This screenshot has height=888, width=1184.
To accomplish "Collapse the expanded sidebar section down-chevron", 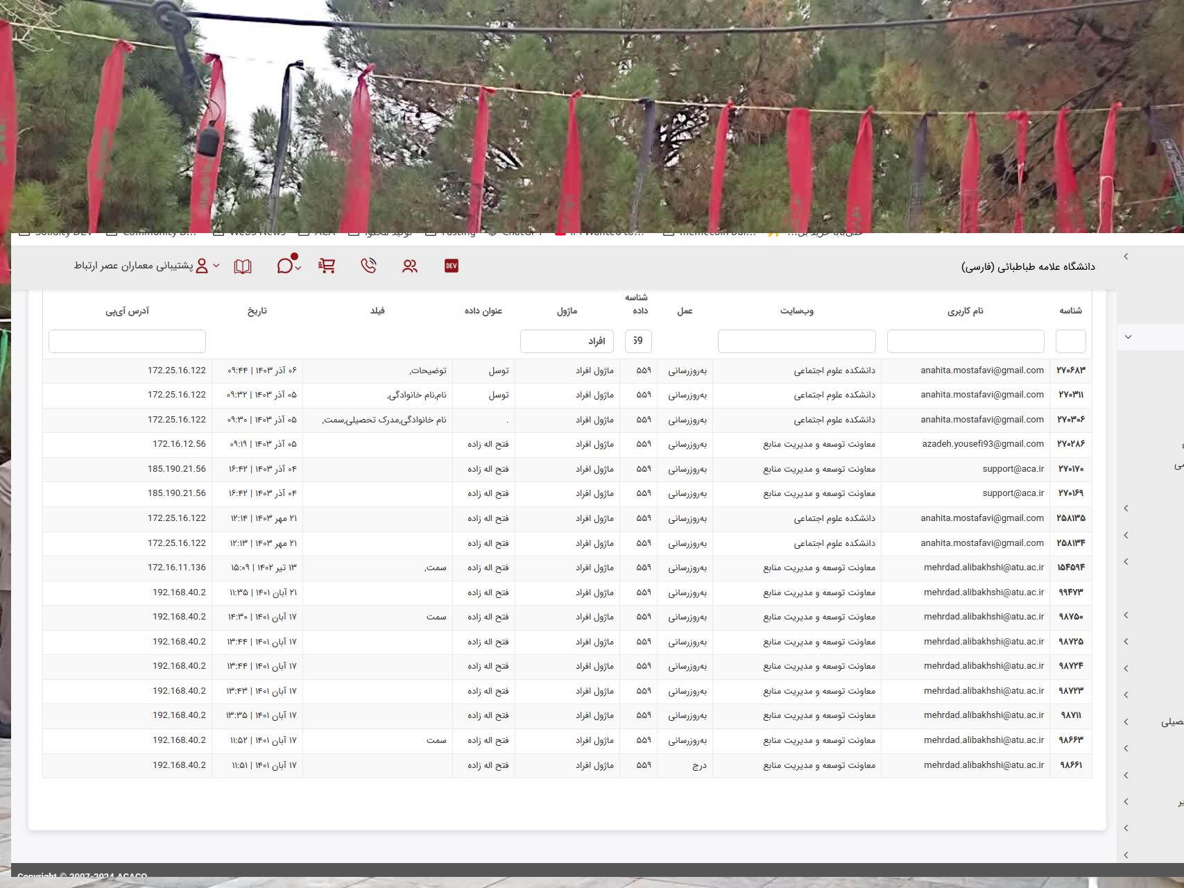I will point(1128,337).
